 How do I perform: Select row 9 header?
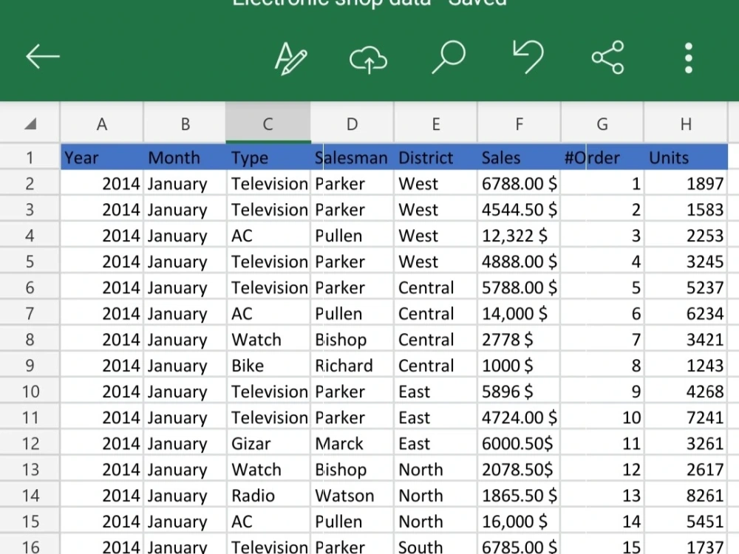(30, 365)
